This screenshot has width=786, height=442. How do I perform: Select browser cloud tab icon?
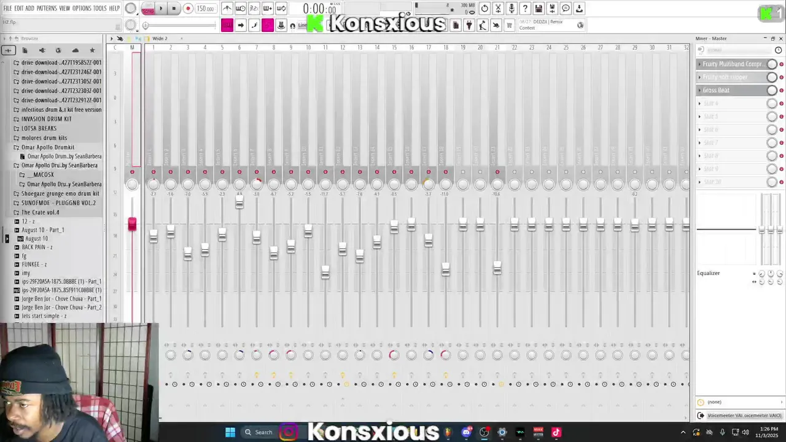tap(76, 50)
